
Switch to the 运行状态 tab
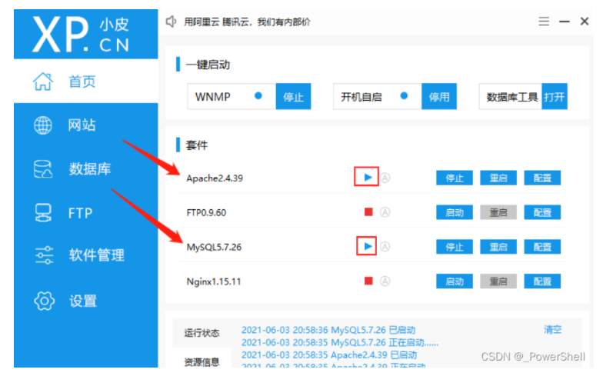click(202, 332)
